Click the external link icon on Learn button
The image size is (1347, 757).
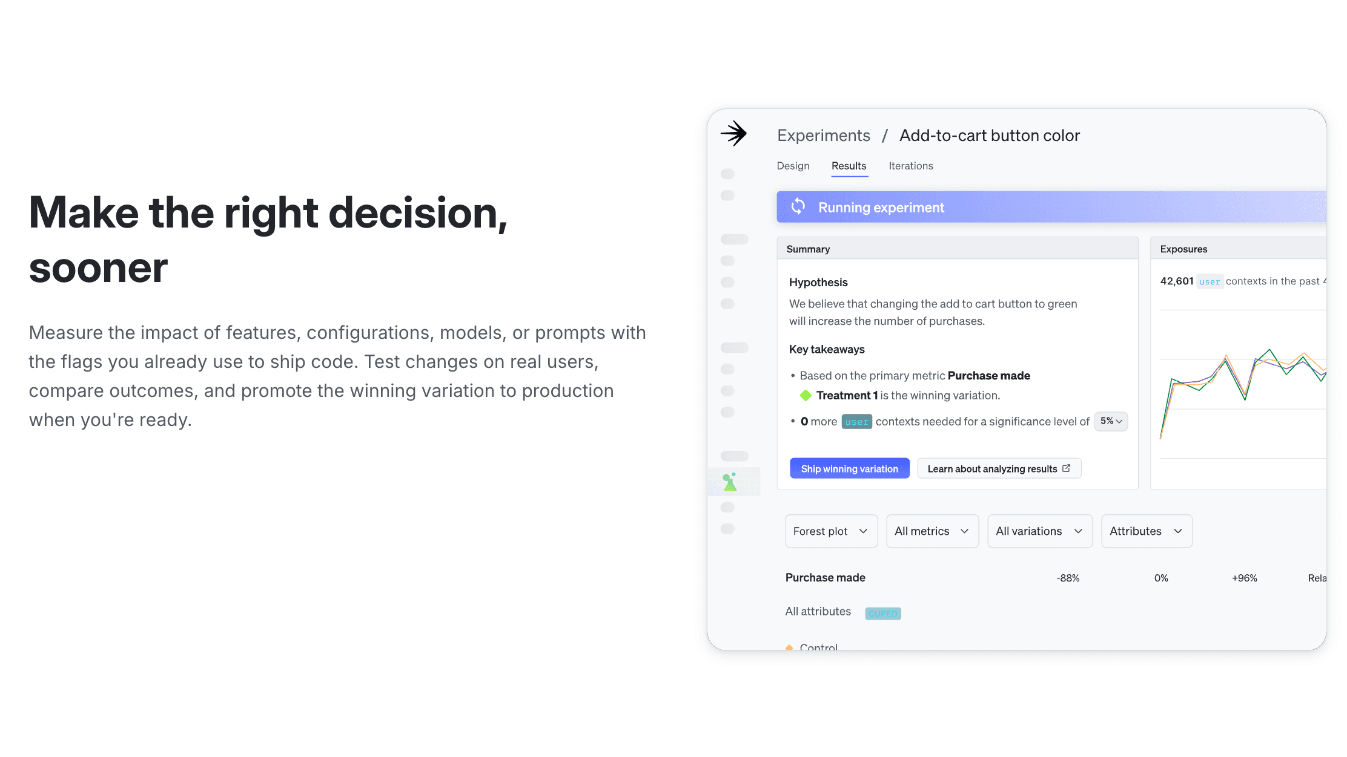[1067, 468]
